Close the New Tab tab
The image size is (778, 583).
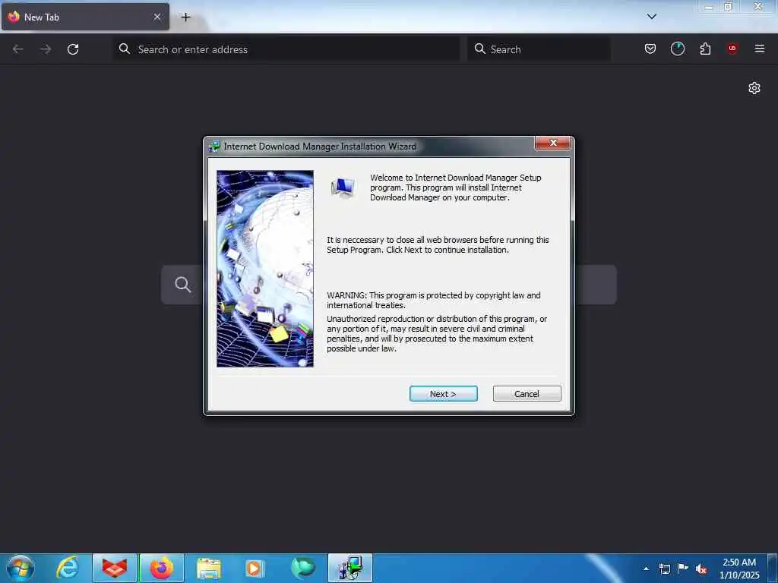[157, 17]
